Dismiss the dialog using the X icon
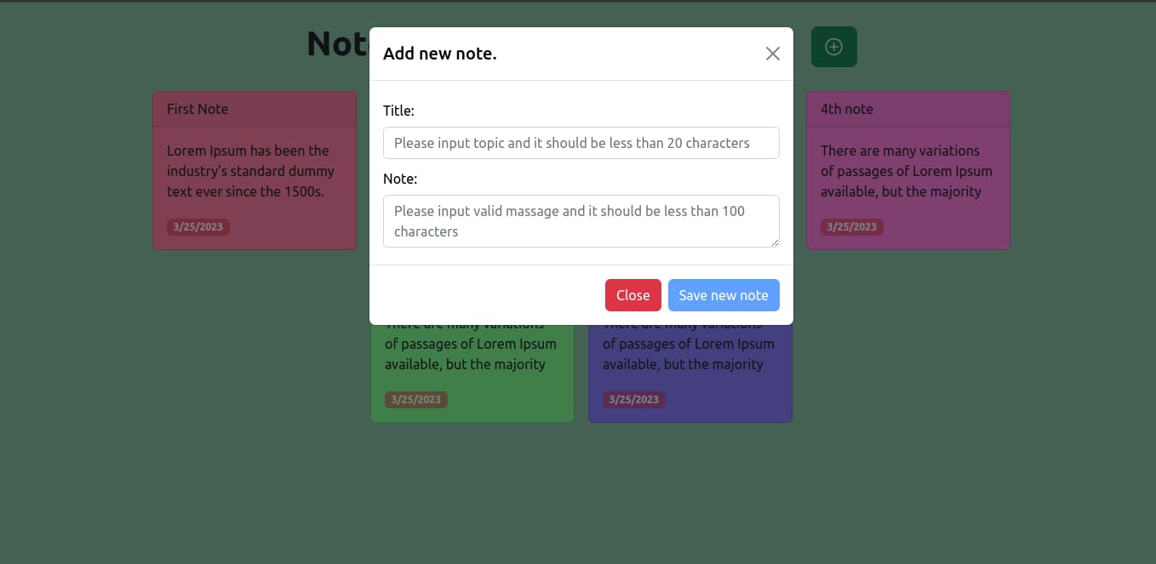Viewport: 1156px width, 564px height. (772, 53)
